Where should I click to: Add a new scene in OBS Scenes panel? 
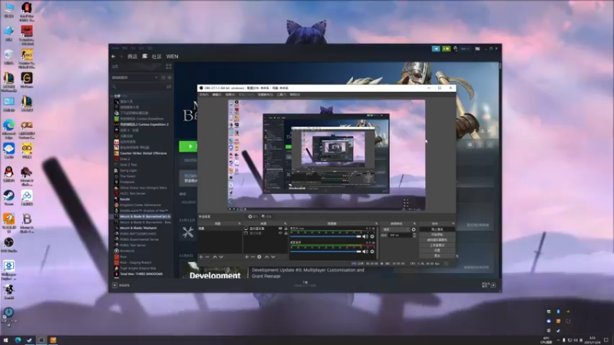[201, 257]
